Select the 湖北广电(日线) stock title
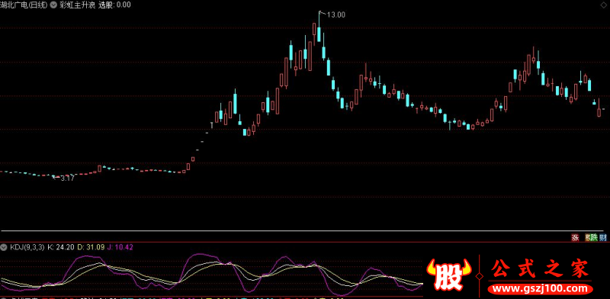 pos(24,5)
